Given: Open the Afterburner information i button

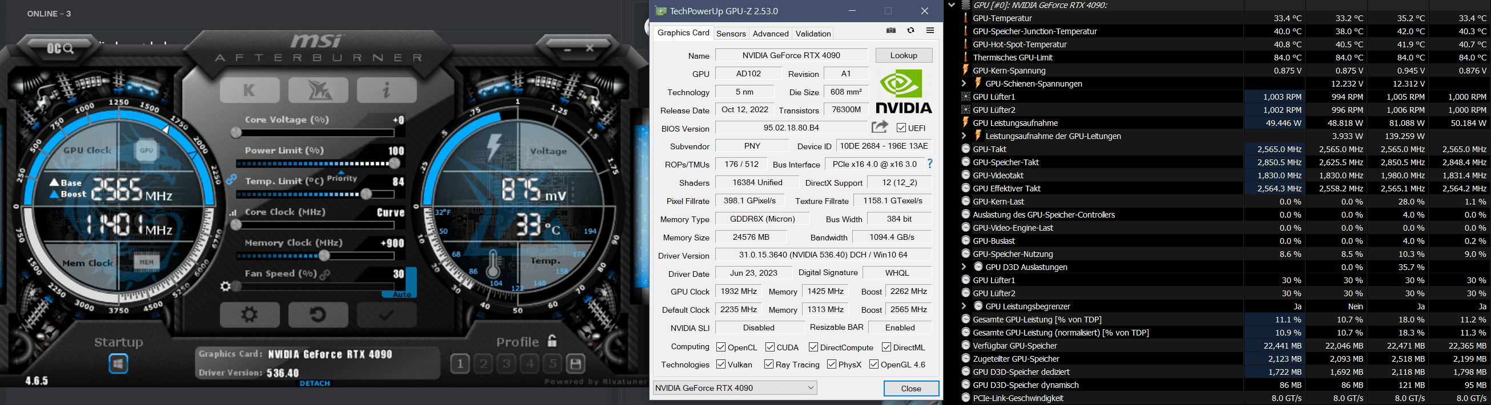Looking at the screenshot, I should 386,90.
